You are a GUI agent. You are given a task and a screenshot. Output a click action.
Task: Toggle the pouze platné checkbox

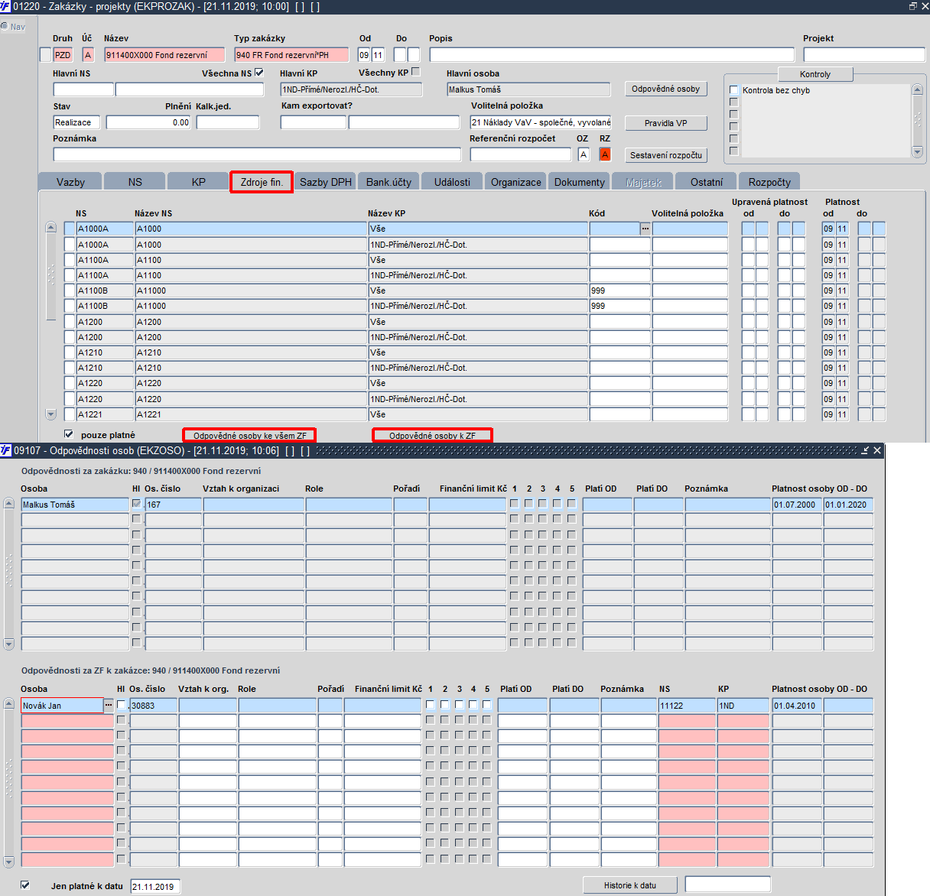[x=69, y=434]
